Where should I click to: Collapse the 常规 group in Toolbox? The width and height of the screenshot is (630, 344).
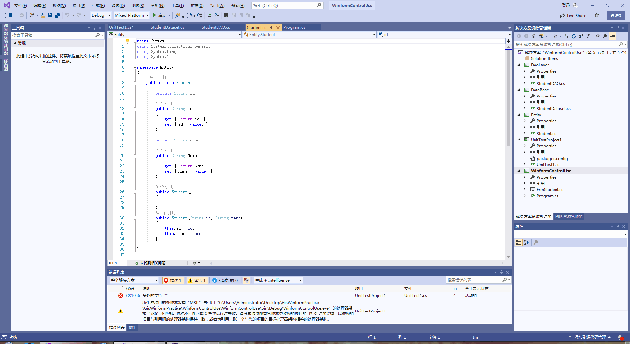tap(15, 43)
